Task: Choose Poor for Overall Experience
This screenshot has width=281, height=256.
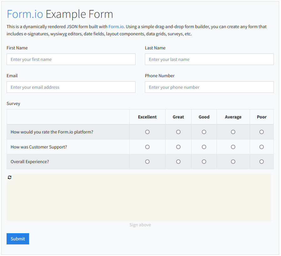Action: 262,162
